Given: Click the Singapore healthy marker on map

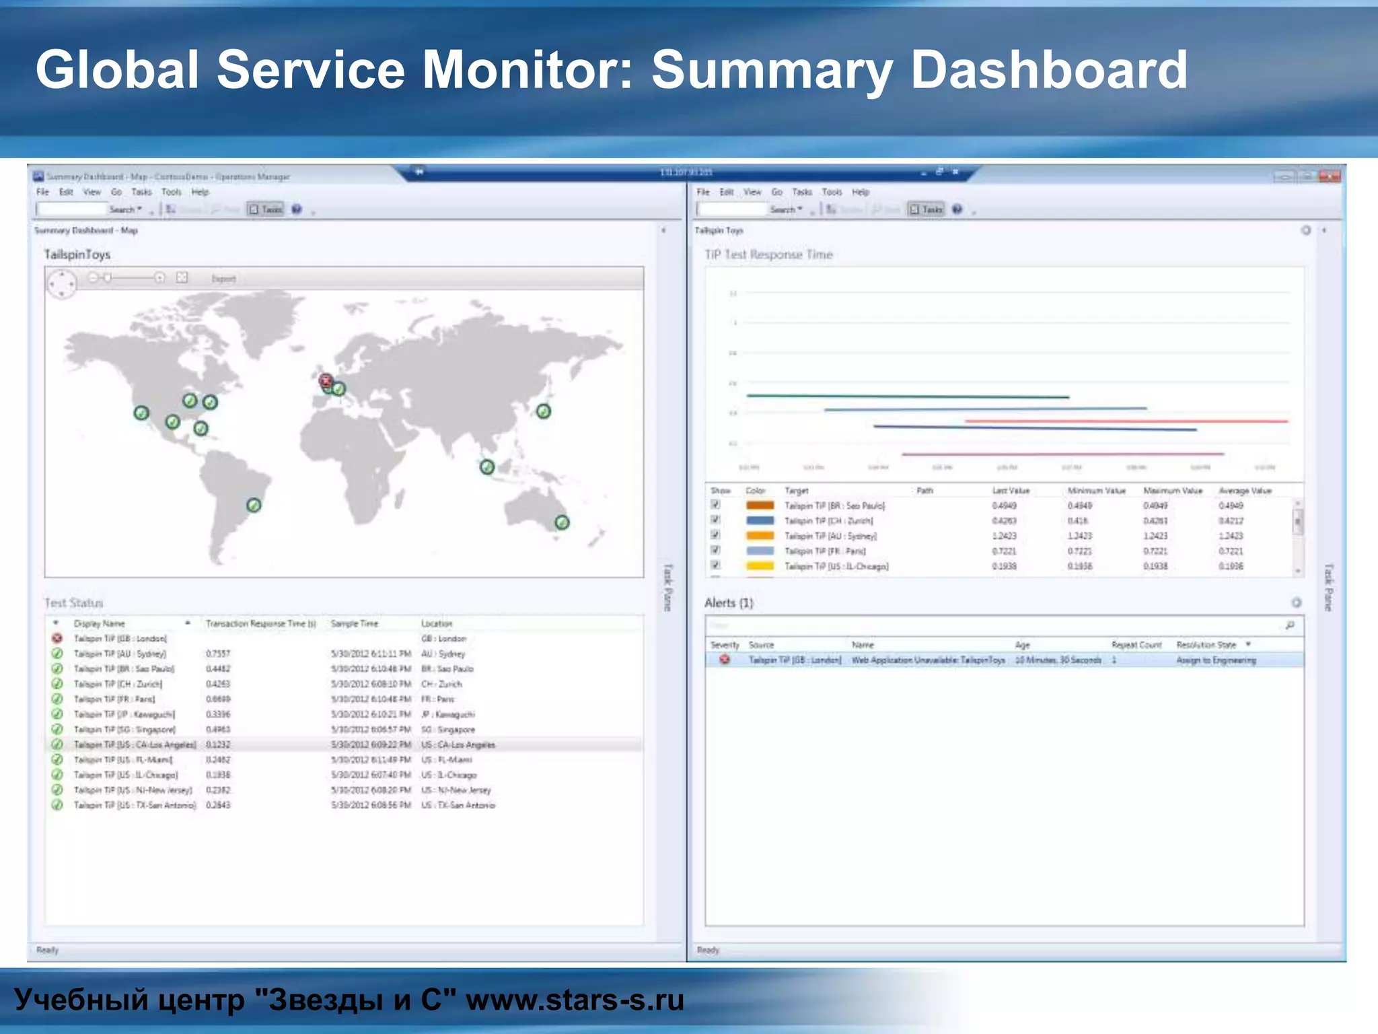Looking at the screenshot, I should [487, 467].
